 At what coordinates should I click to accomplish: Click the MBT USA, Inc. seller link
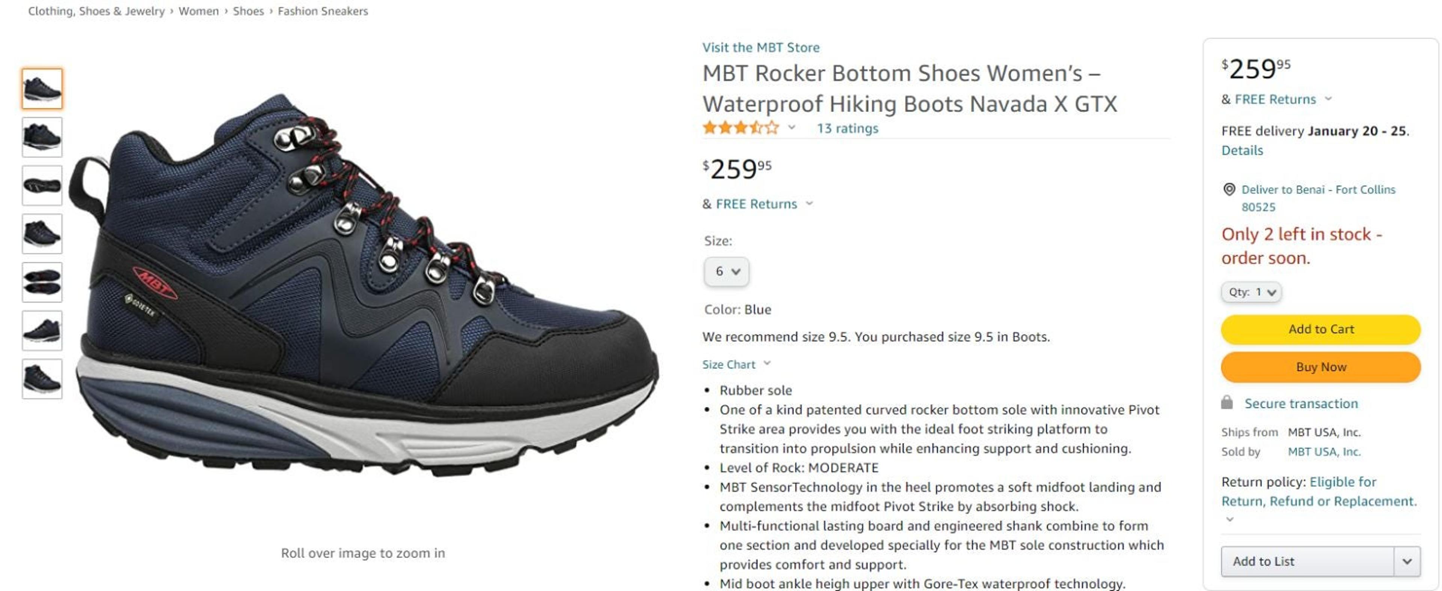[x=1324, y=452]
